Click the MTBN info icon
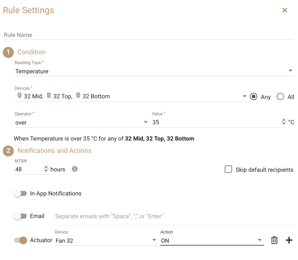This screenshot has height=260, width=298. tap(75, 169)
